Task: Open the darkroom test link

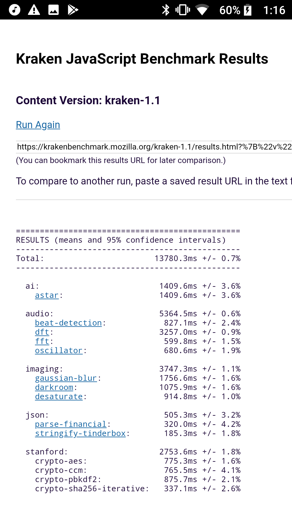Action: tap(54, 387)
